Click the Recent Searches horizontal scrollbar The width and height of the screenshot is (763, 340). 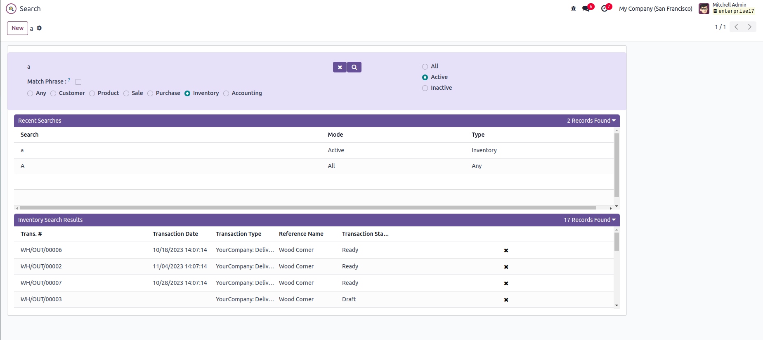click(308, 208)
